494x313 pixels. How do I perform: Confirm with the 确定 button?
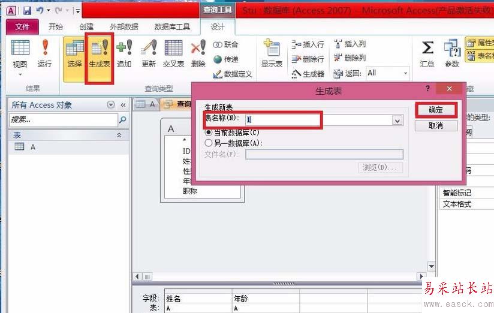436,110
